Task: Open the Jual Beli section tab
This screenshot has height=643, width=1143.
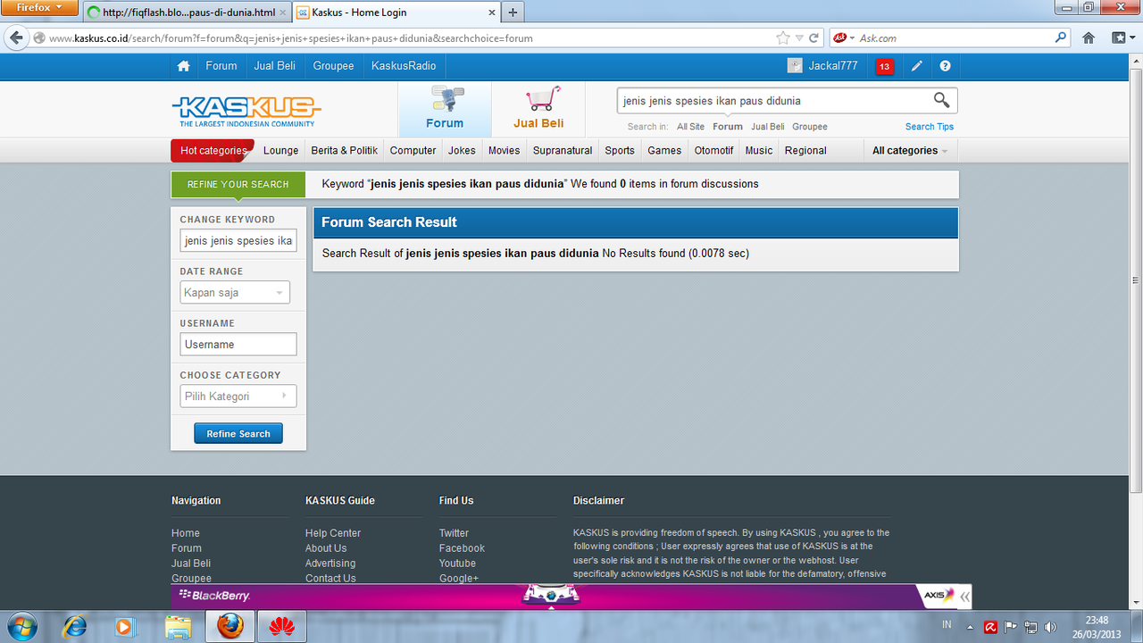Action: tap(538, 110)
